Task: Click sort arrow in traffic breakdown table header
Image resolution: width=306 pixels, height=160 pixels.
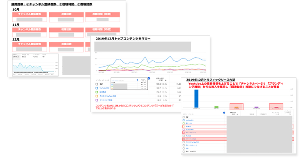Action: (x=237, y=114)
